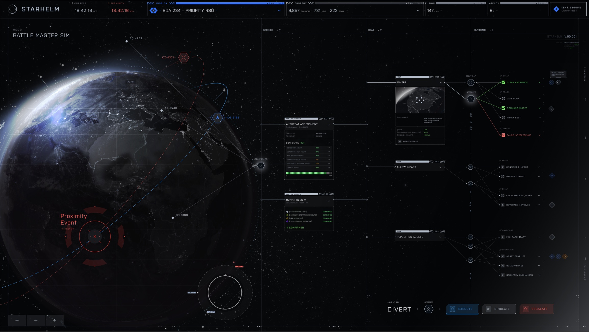Open the Divert COA map thumbnail
Screen dimensions: 589x332
pos(420,100)
